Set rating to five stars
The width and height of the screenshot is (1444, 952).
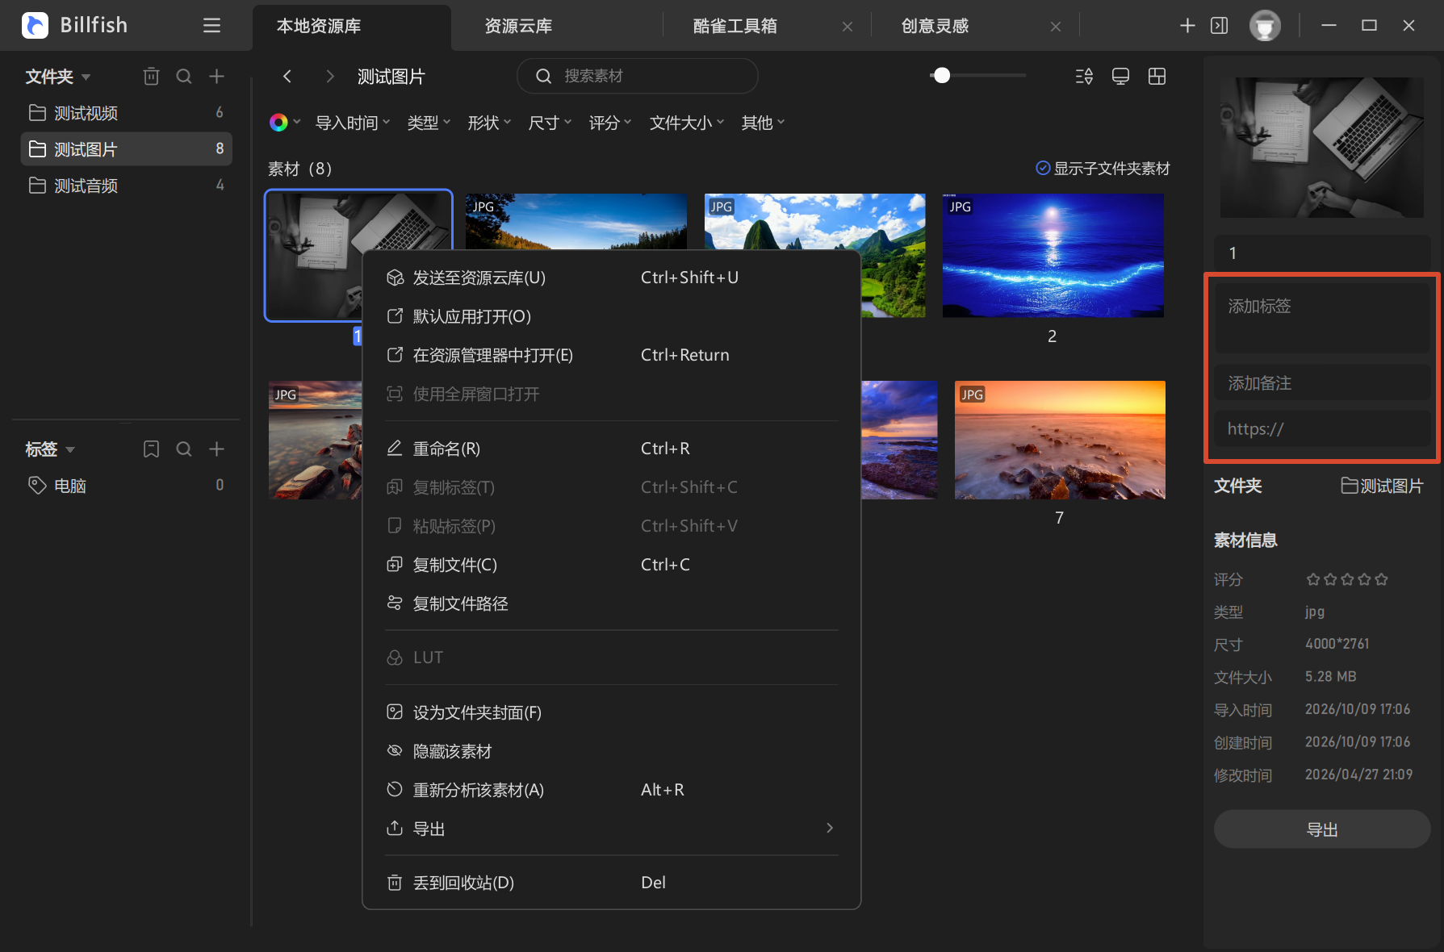click(1381, 579)
